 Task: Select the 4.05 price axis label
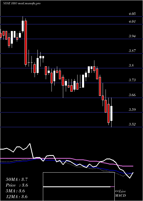coord(132,14)
